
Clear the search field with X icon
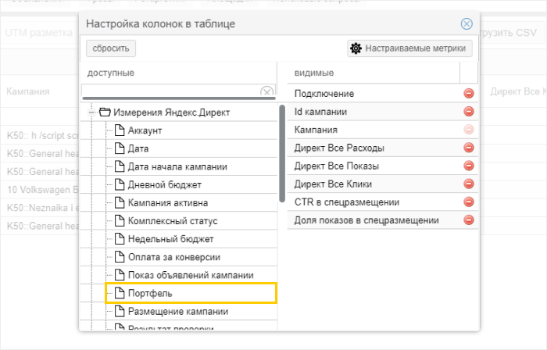(x=266, y=92)
